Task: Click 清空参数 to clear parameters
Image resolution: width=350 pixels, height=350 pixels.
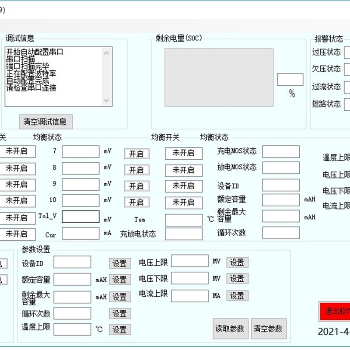Action: pyautogui.click(x=268, y=328)
